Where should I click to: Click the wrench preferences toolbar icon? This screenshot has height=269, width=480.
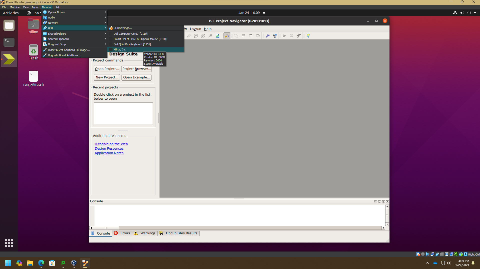point(267,36)
